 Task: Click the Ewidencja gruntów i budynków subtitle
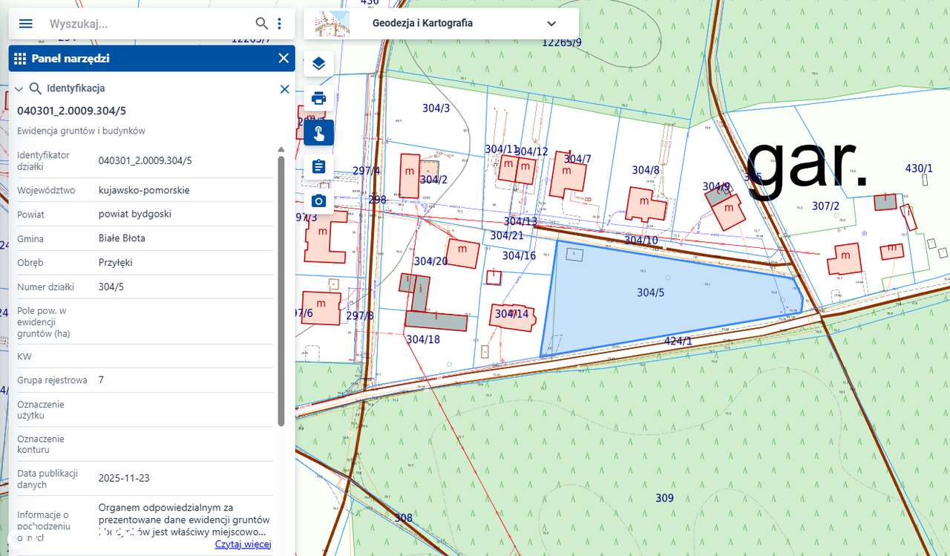click(81, 131)
